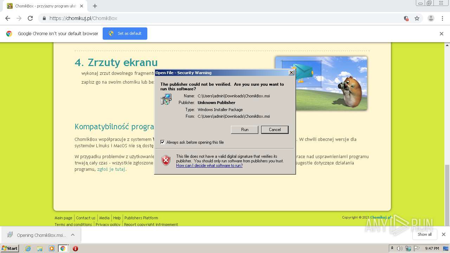Click the page vertical scrollbar thumb
Screen dimensions: 450x253
tap(447, 195)
